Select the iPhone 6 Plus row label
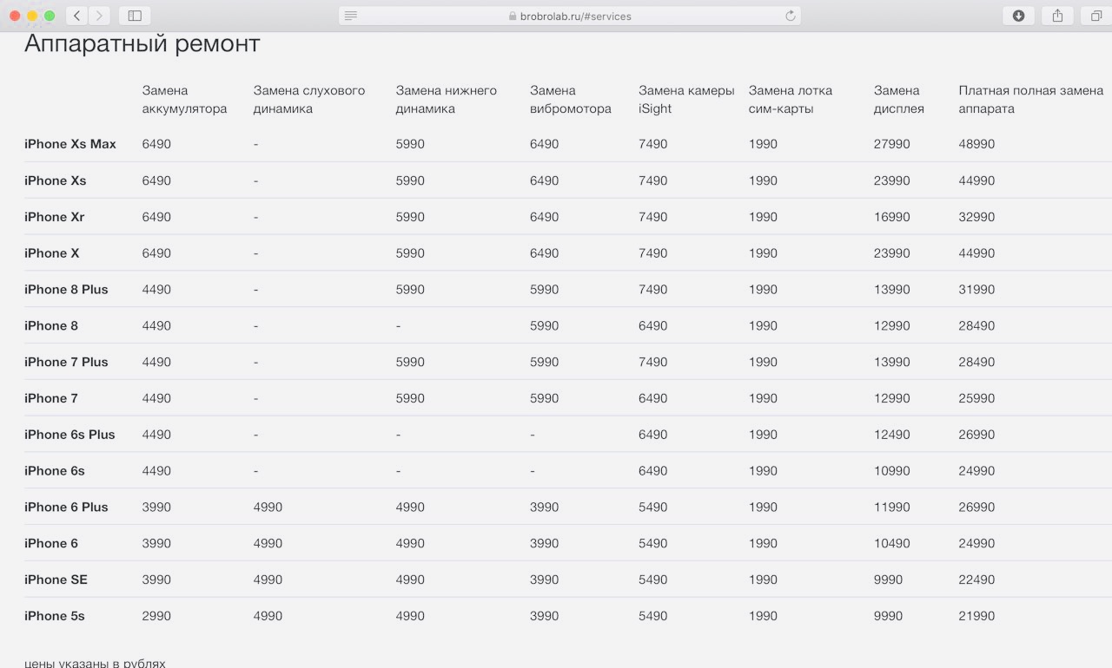 (x=66, y=508)
